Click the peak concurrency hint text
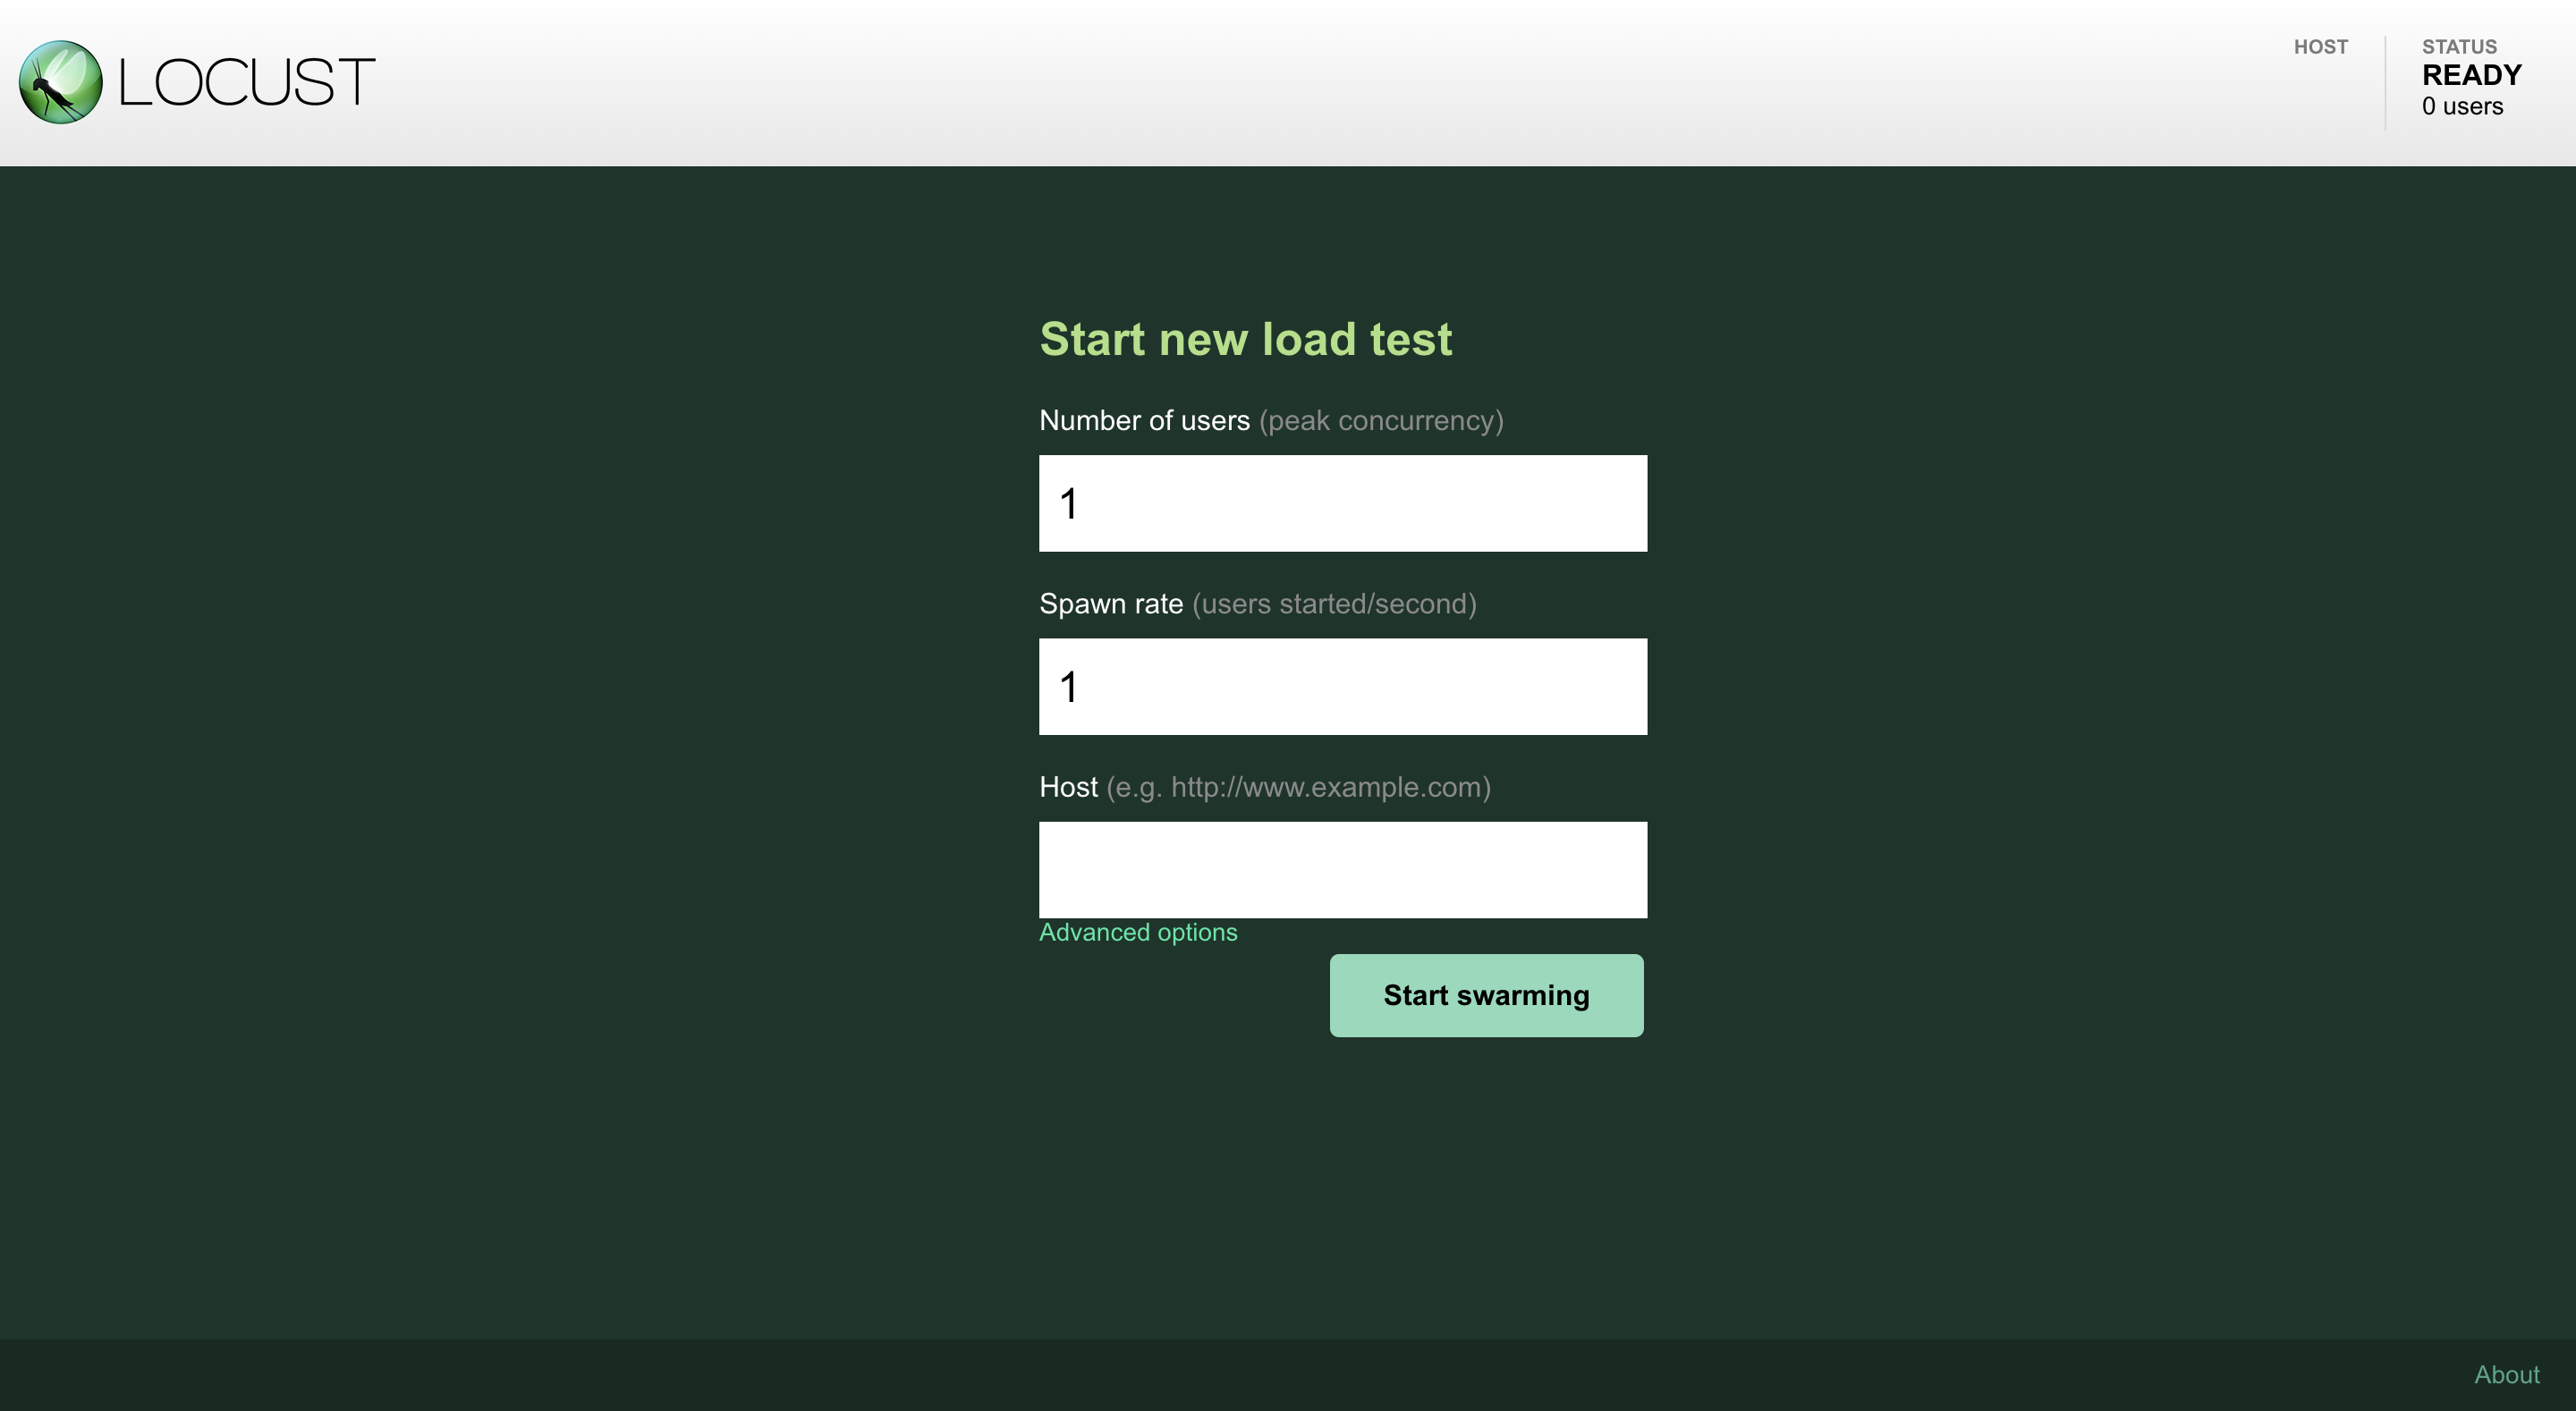The height and width of the screenshot is (1411, 2576). (x=1380, y=420)
